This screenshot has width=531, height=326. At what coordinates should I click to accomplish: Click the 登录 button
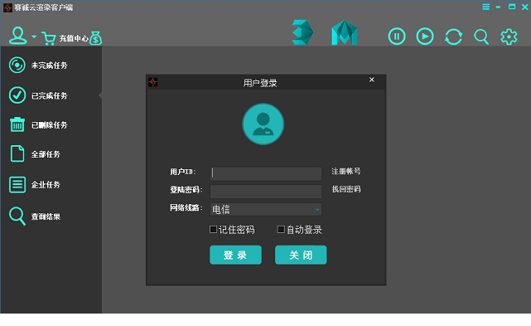tap(235, 255)
